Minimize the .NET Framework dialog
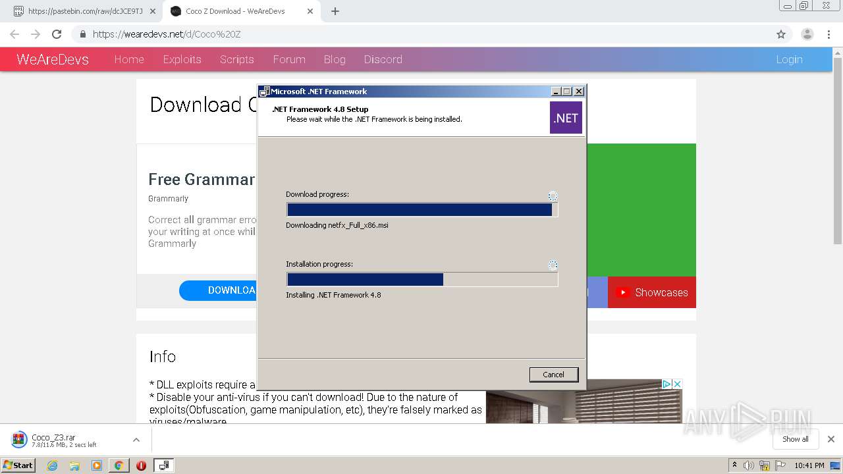The image size is (843, 474). (x=556, y=92)
